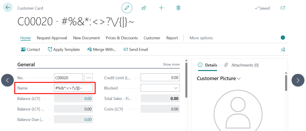Viewport: 306px width, 131px height.
Task: Open card in new window icon
Action: [283, 8]
